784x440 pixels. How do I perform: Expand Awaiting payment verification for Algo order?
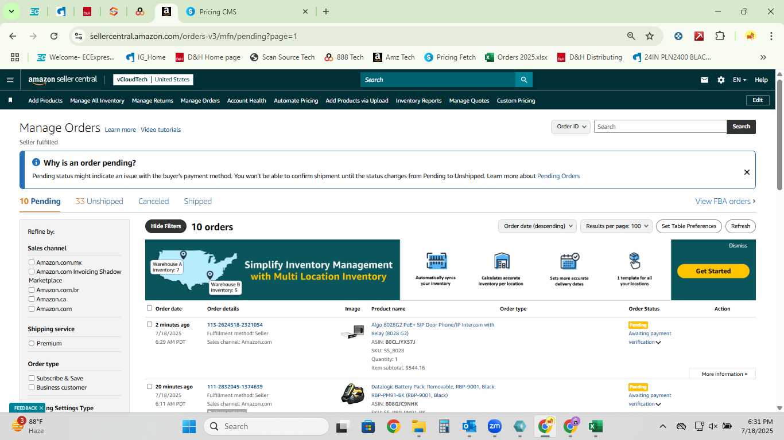coord(658,343)
